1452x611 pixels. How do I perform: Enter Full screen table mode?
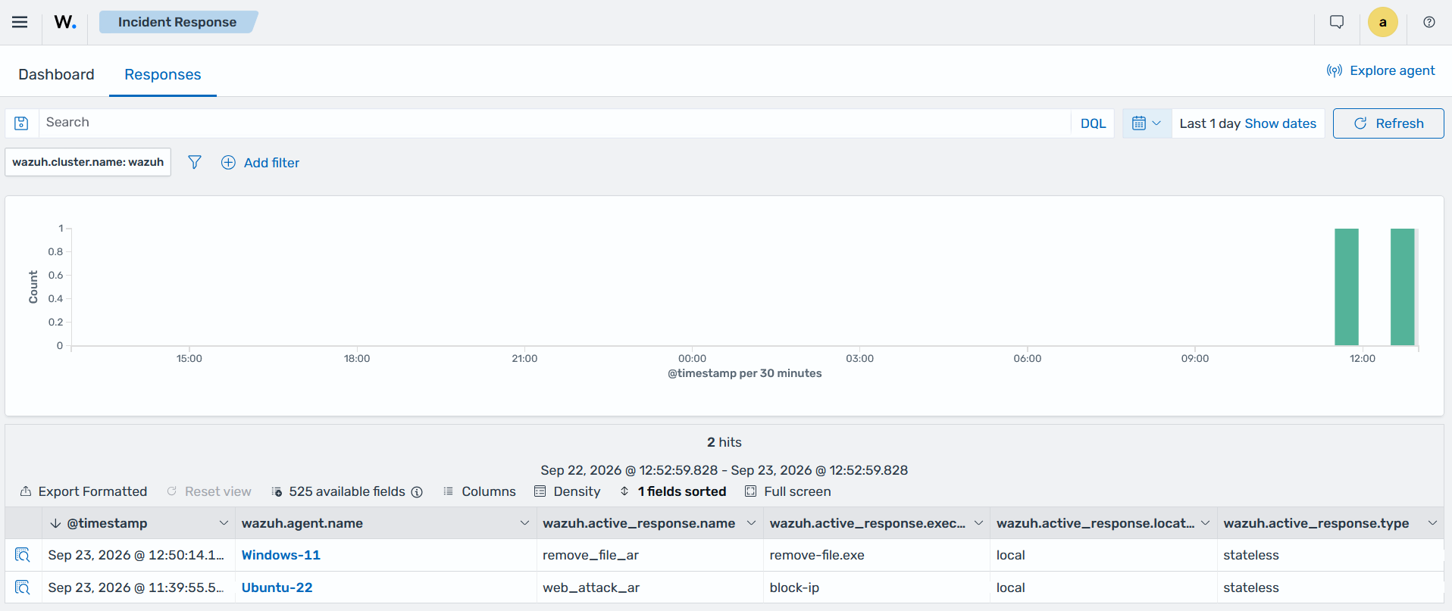(788, 491)
